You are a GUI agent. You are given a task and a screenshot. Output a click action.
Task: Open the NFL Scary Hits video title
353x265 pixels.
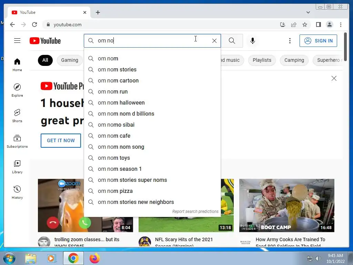[184, 242]
